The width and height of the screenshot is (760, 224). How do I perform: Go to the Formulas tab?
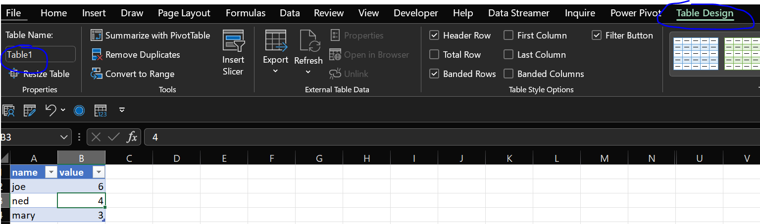tap(246, 13)
